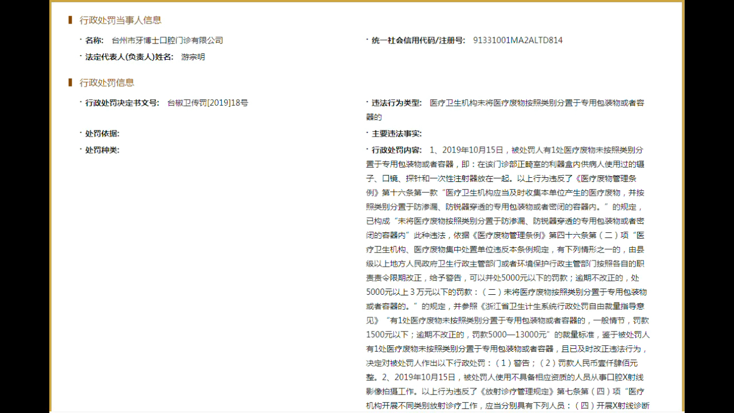Click the red square bullet beside 行政处罚信息
Image resolution: width=734 pixels, height=413 pixels.
[69, 83]
